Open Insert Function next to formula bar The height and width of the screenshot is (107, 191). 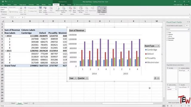(x=23, y=17)
